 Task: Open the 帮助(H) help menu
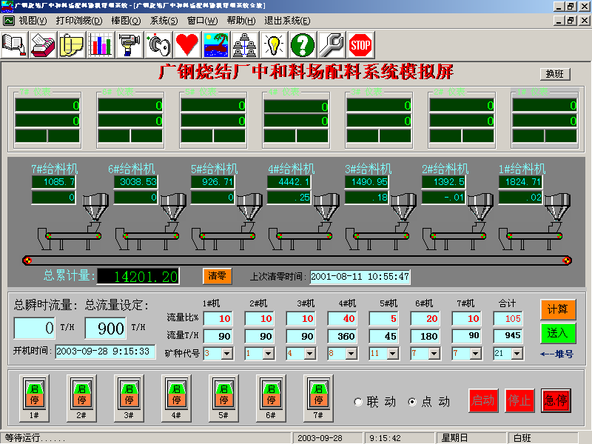[x=243, y=21]
